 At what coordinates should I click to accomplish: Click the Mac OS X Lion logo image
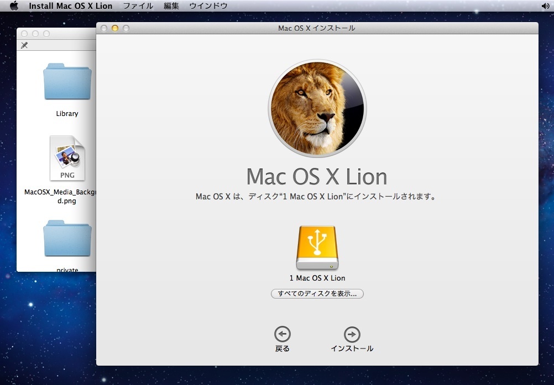[x=317, y=108]
